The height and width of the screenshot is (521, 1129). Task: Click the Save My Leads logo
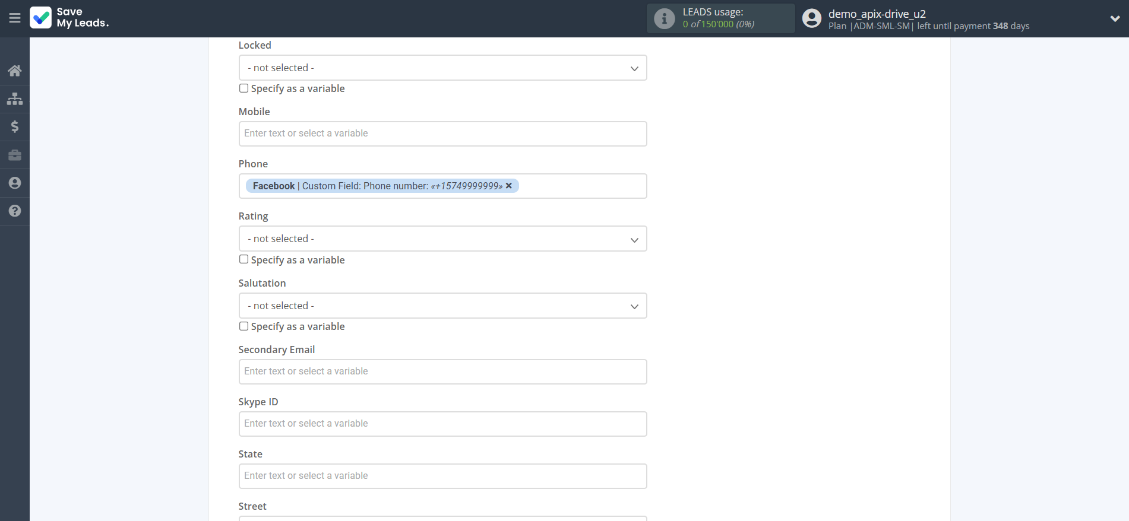(x=69, y=18)
